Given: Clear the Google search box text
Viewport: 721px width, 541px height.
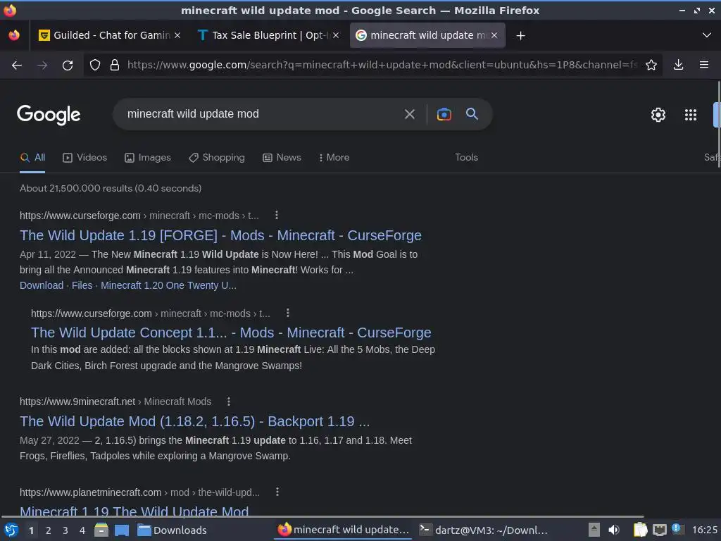Looking at the screenshot, I should tap(409, 114).
